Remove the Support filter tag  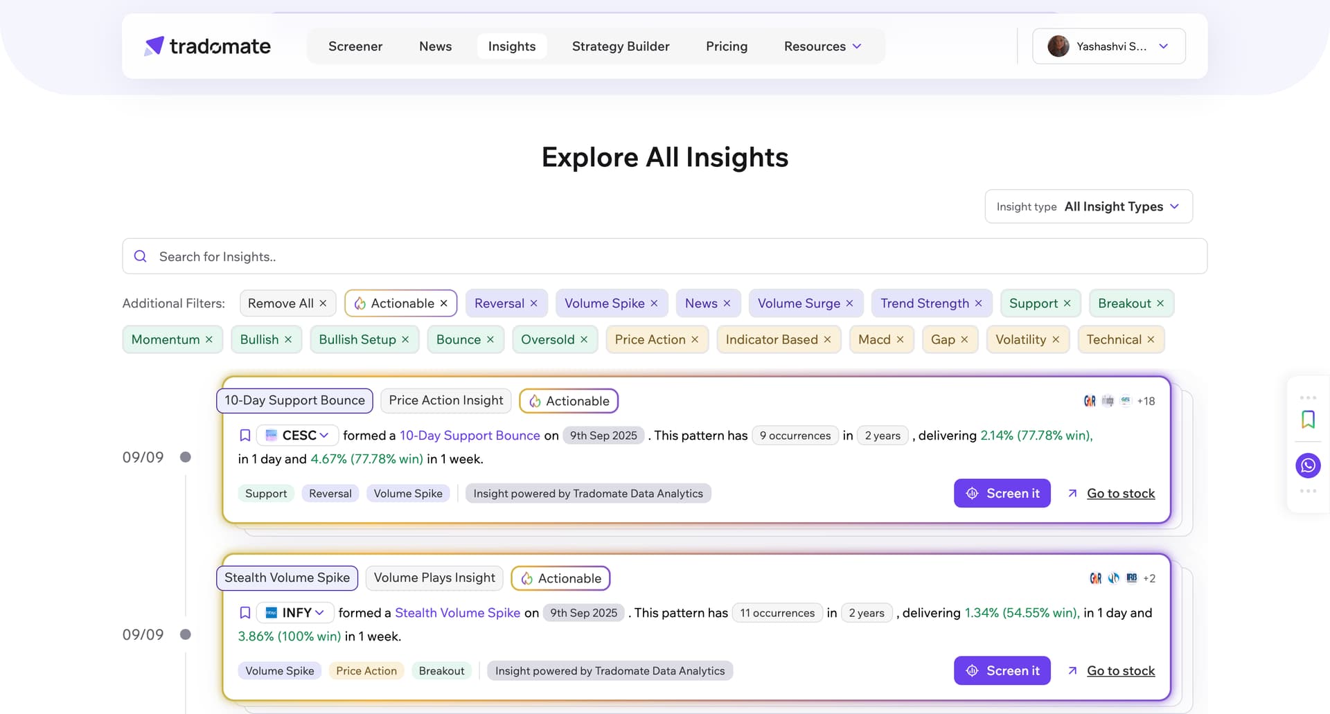(1067, 303)
